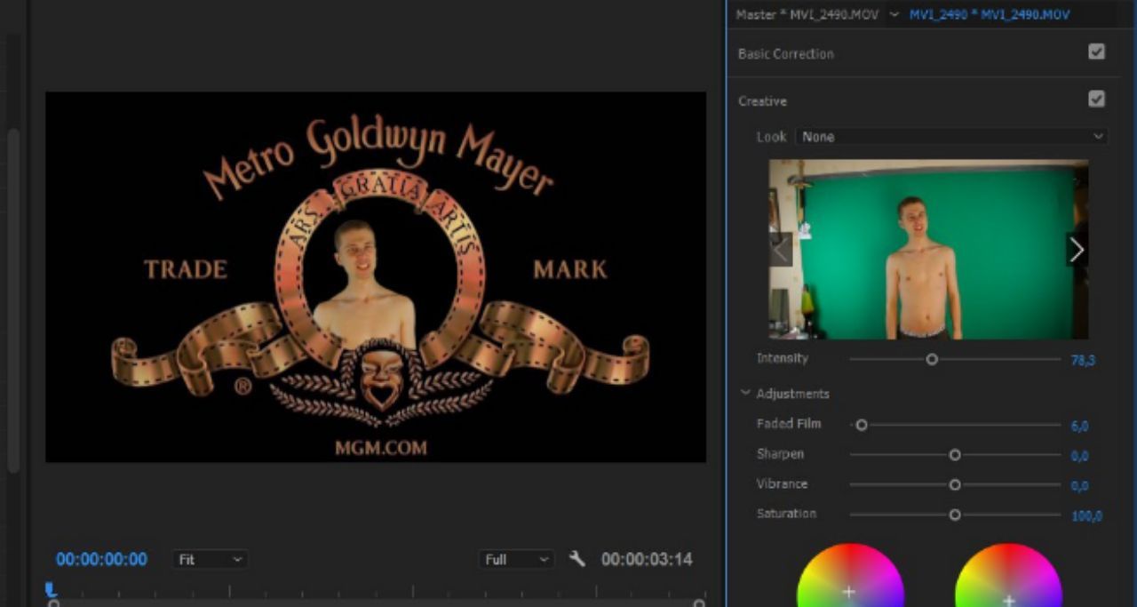1137x607 pixels.
Task: Disable the Creative section checkbox
Action: [1096, 99]
